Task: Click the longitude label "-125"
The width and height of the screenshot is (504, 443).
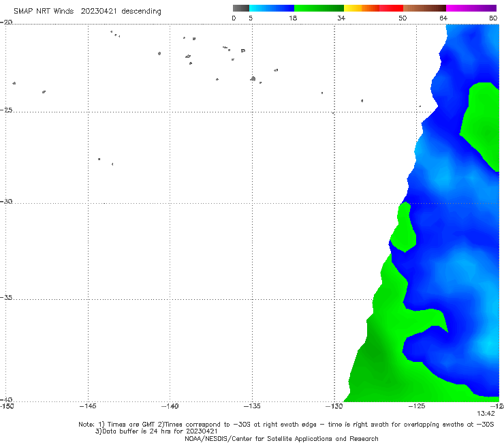Action: click(x=417, y=406)
